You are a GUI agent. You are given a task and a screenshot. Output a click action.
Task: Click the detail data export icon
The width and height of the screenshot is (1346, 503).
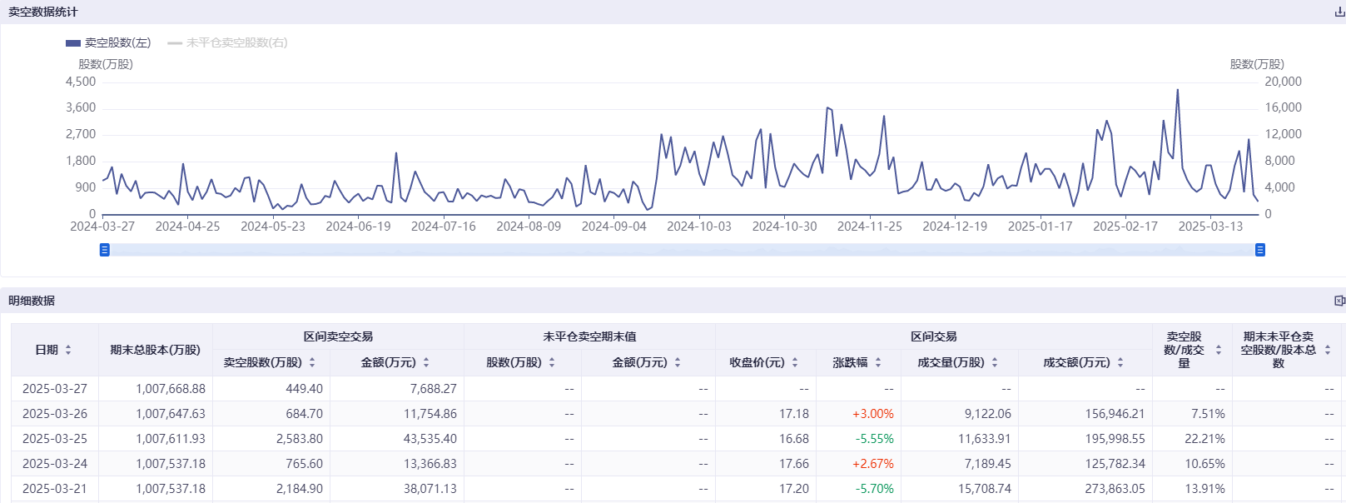pyautogui.click(x=1339, y=301)
